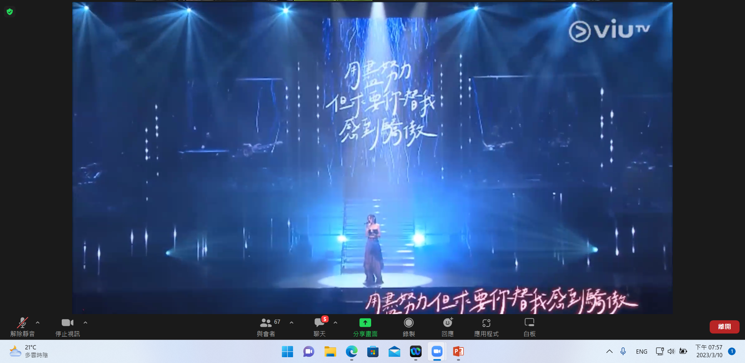
Task: Open the Zoom Apps panel
Action: click(x=486, y=327)
